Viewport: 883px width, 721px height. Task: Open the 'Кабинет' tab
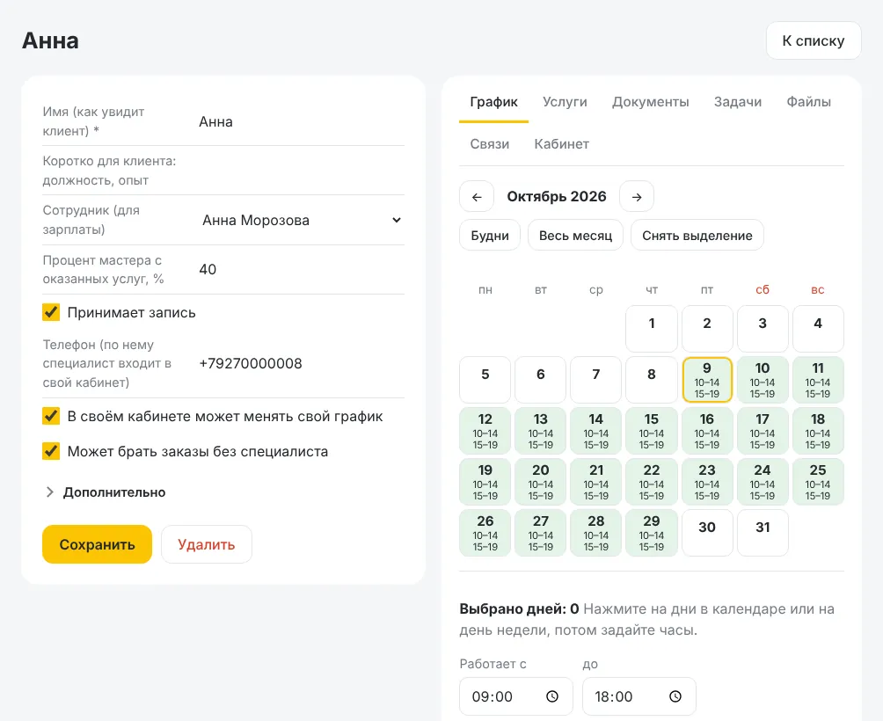pyautogui.click(x=561, y=144)
